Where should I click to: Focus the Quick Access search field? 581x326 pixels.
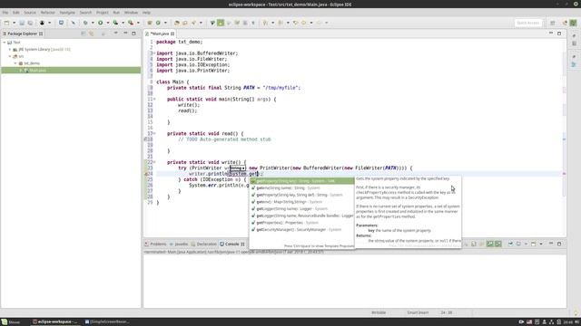[x=528, y=23]
